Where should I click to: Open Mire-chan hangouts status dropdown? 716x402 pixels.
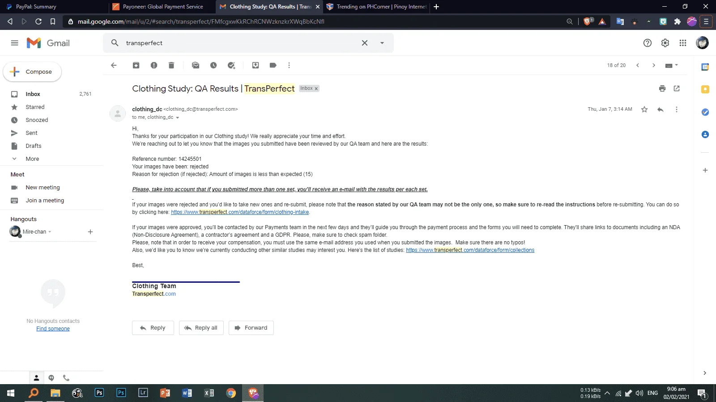pyautogui.click(x=50, y=232)
